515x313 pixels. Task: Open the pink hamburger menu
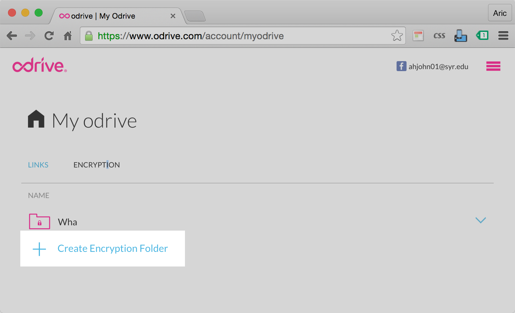(493, 66)
